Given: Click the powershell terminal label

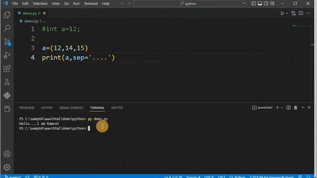Looking at the screenshot, I should (262, 108).
